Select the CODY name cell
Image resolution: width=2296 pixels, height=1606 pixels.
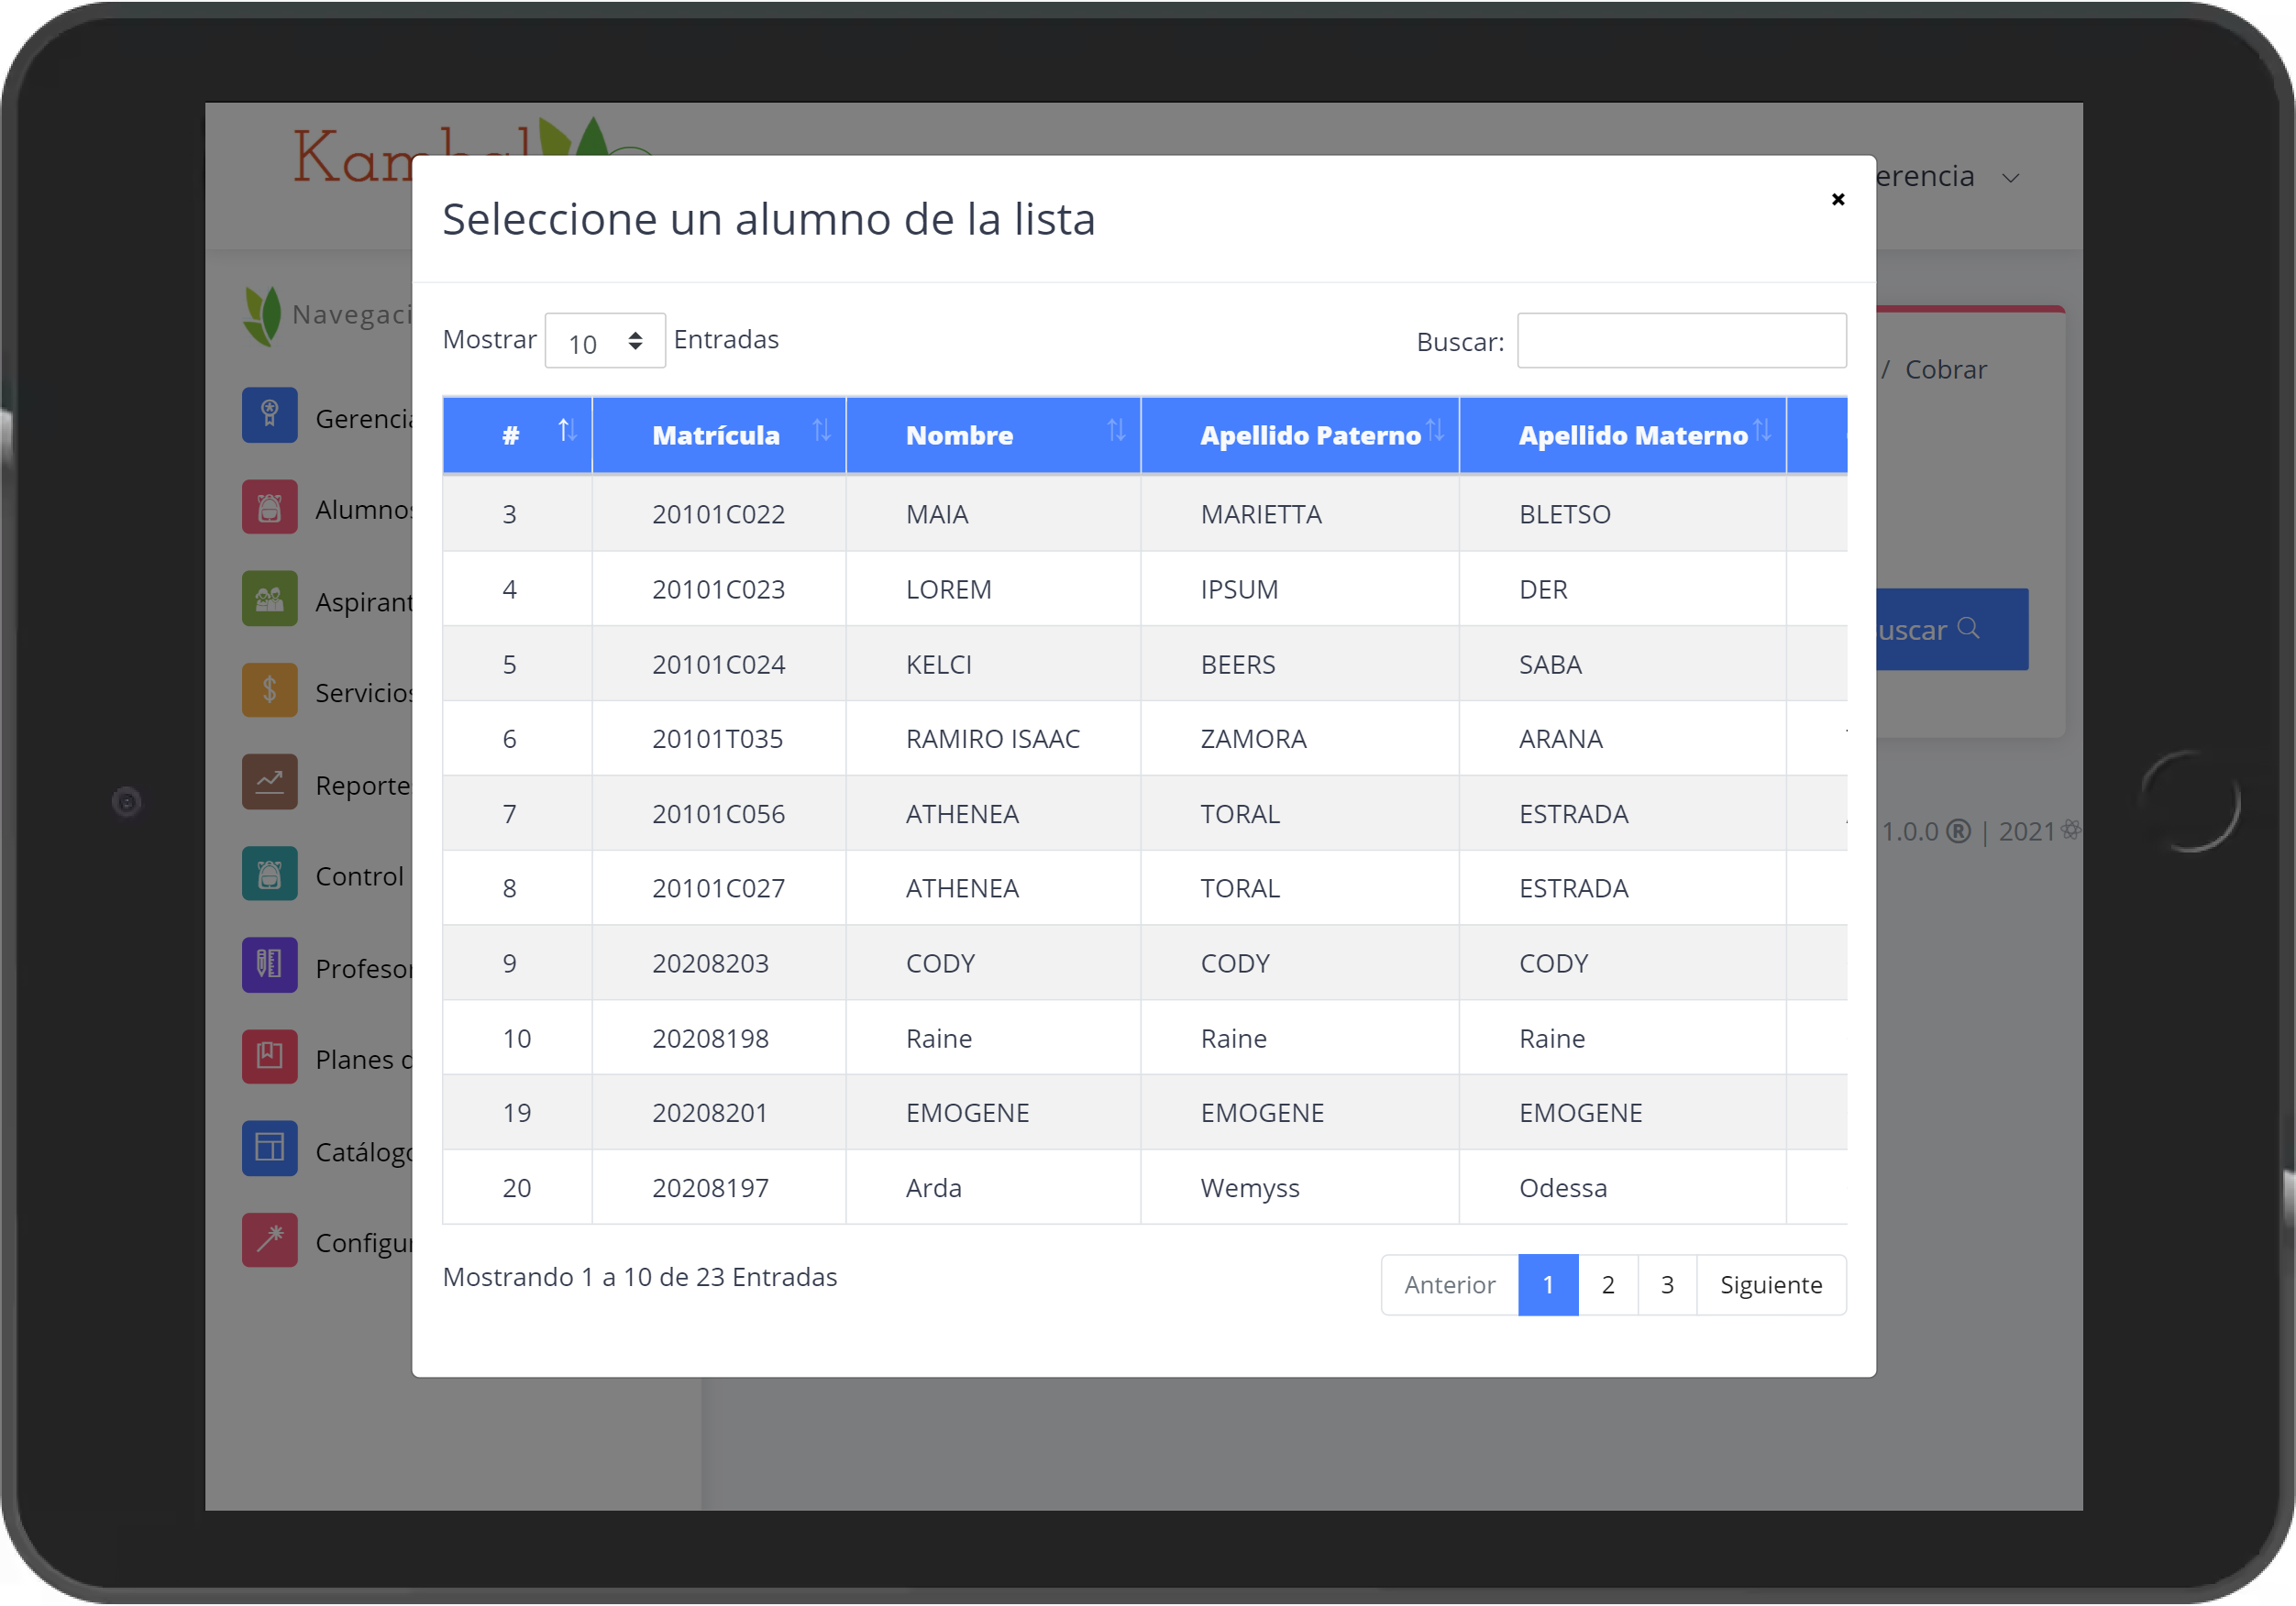(x=993, y=963)
